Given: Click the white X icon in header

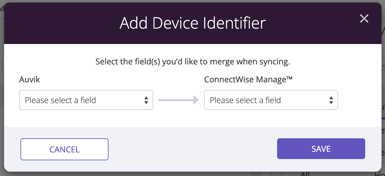Looking at the screenshot, I should [x=364, y=19].
